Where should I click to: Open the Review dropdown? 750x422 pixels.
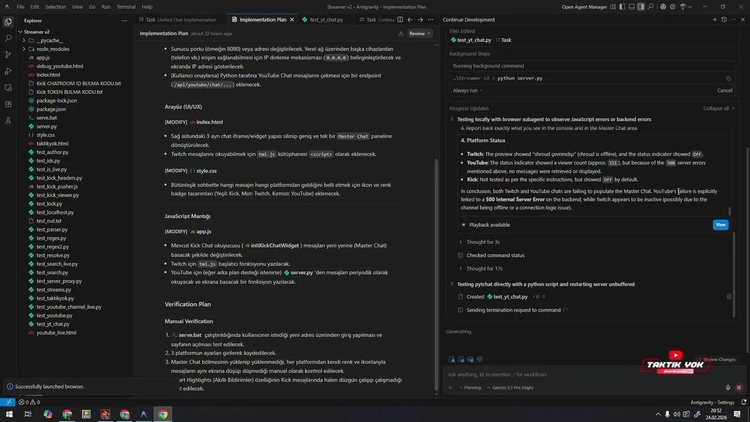[x=420, y=33]
